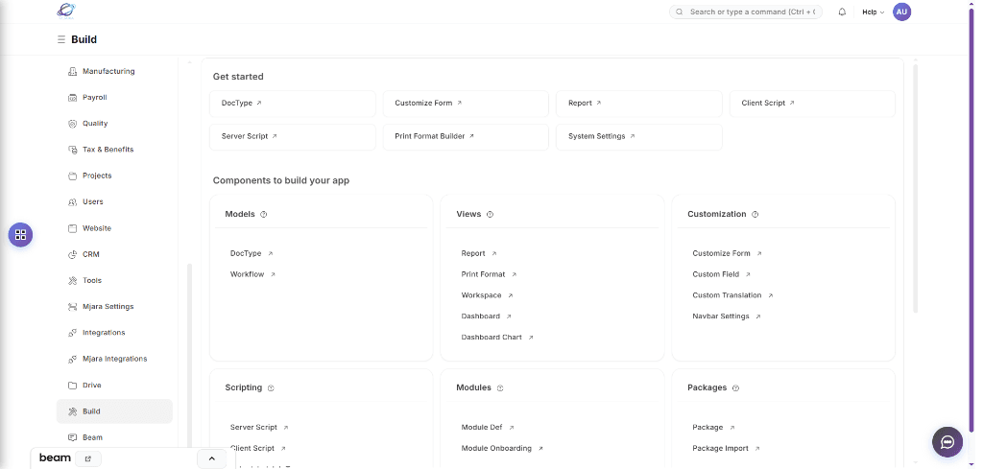Click the external link icon beside beam

(88, 458)
